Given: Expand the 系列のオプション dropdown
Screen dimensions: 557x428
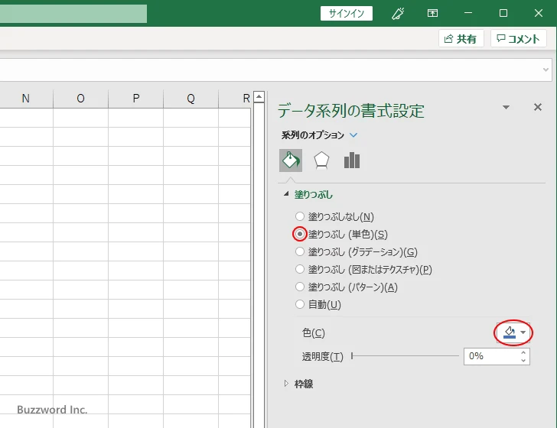Looking at the screenshot, I should tap(353, 135).
